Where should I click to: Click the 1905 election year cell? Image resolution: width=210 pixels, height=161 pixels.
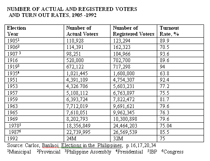pos(34,41)
